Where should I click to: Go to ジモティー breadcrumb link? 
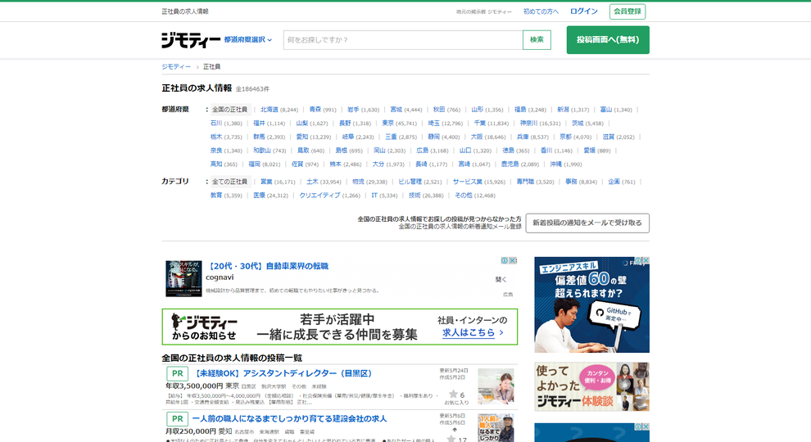(176, 66)
